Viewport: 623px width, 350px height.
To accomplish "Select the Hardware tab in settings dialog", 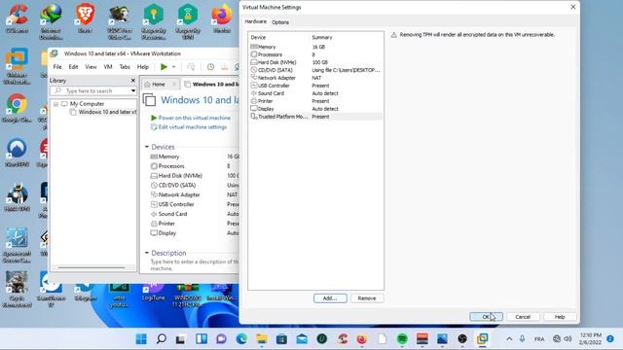I will coord(255,21).
